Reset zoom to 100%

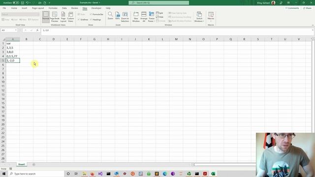coord(118,16)
